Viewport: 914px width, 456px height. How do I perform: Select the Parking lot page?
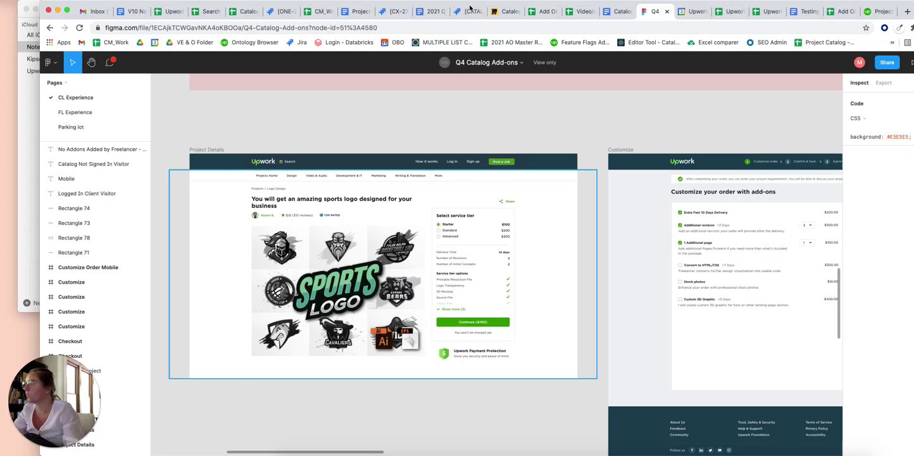[71, 127]
